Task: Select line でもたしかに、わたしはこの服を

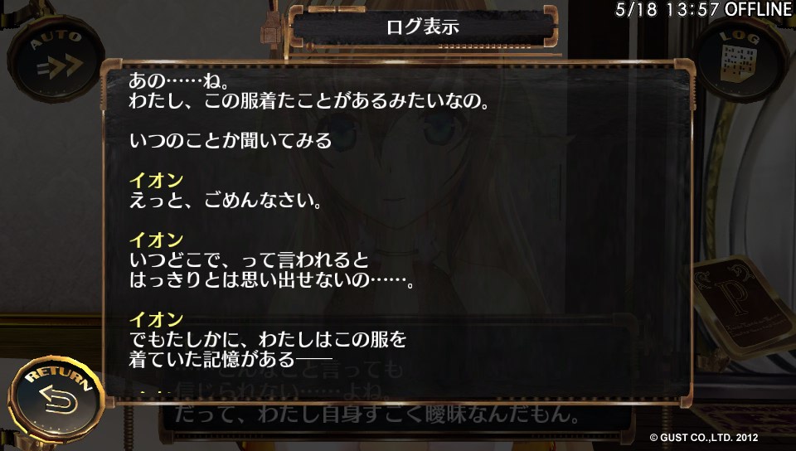Action: (x=268, y=339)
